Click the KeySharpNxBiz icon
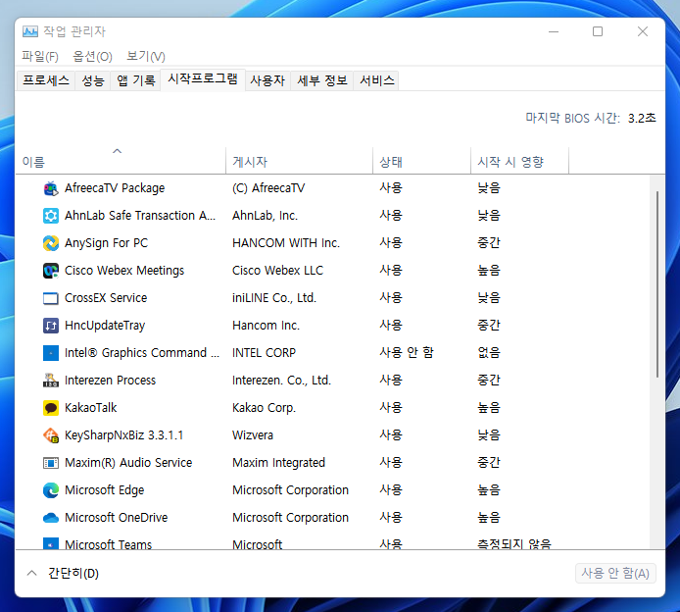The height and width of the screenshot is (612, 680). pyautogui.click(x=51, y=435)
